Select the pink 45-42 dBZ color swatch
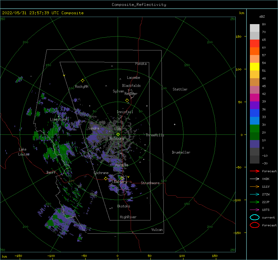278x260 pixels. click(x=255, y=90)
